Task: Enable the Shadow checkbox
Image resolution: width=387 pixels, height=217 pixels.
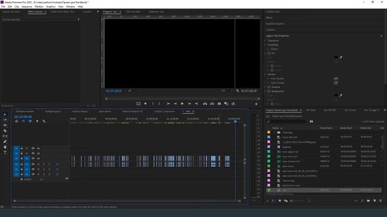Action: (269, 87)
